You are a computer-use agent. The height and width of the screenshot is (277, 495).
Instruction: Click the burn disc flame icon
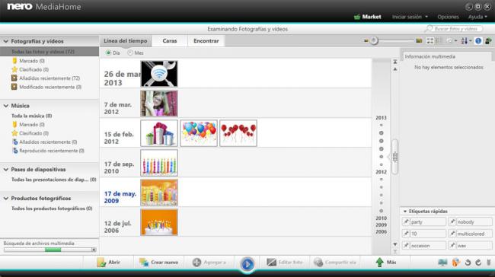pyautogui.click(x=456, y=263)
